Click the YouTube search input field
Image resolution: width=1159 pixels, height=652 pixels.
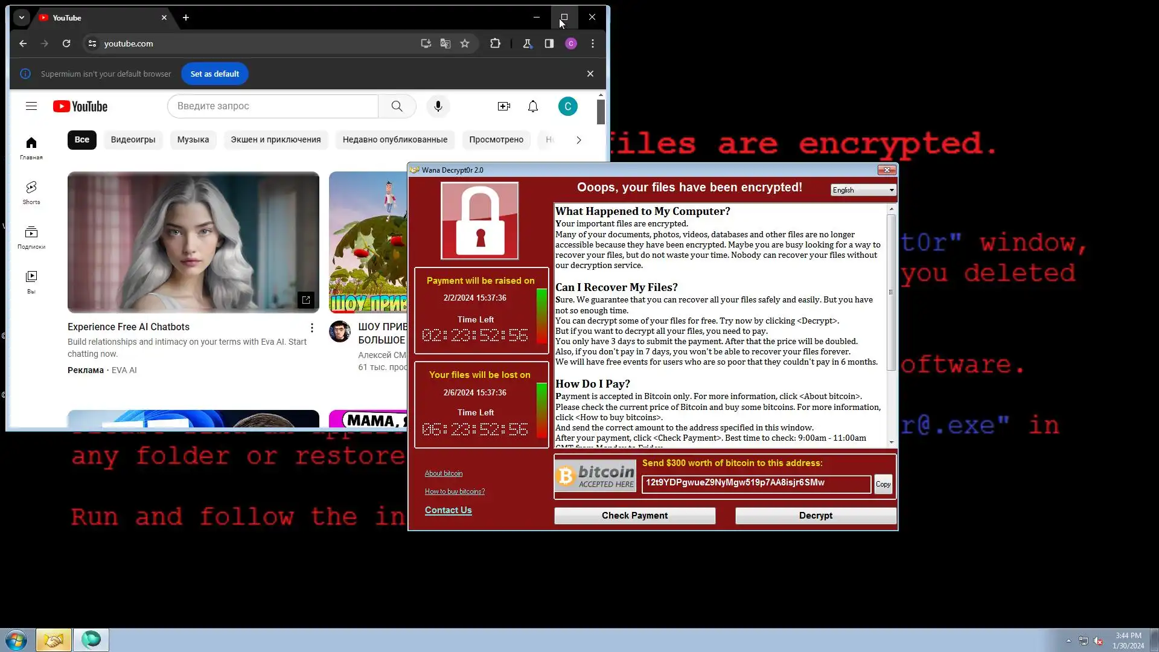pyautogui.click(x=273, y=106)
